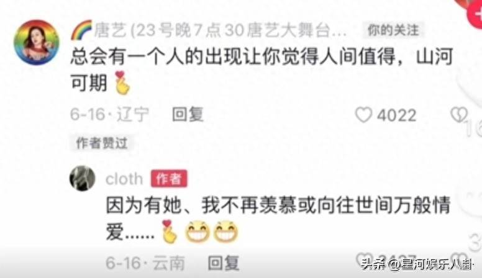Tap the red 作者 badge

[169, 179]
